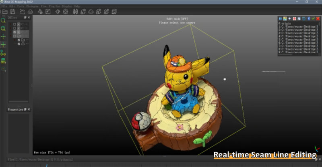Click the diagonal-line square edit icon
Image resolution: width=322 pixels, height=167 pixels.
[x=48, y=12]
